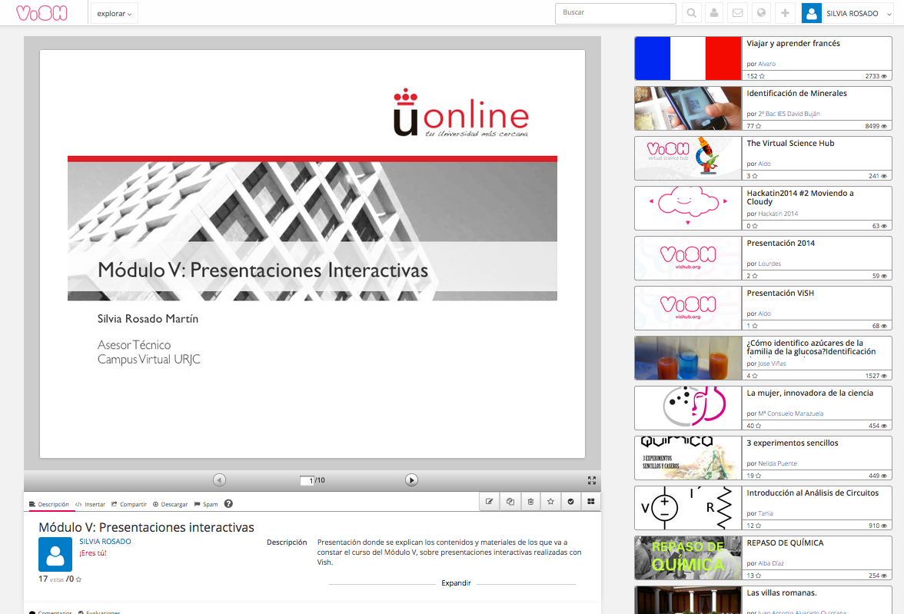Screen dimensions: 904x614
Task: Open the Identificación de Minerales thumbnail
Action: coord(688,108)
